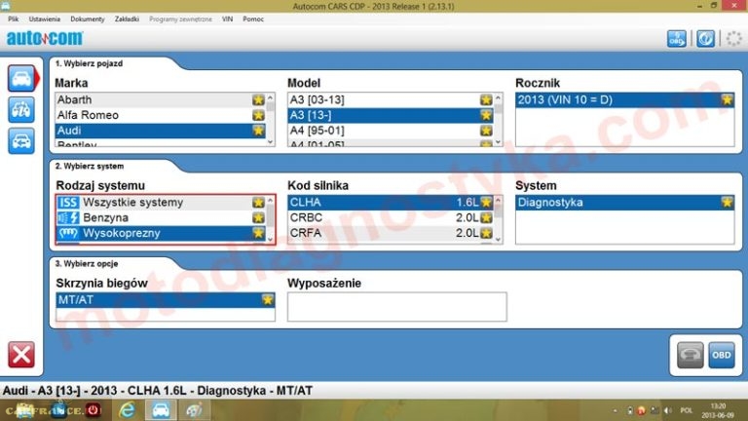748x421 pixels.
Task: Open the Ustawienia menu
Action: click(x=45, y=19)
